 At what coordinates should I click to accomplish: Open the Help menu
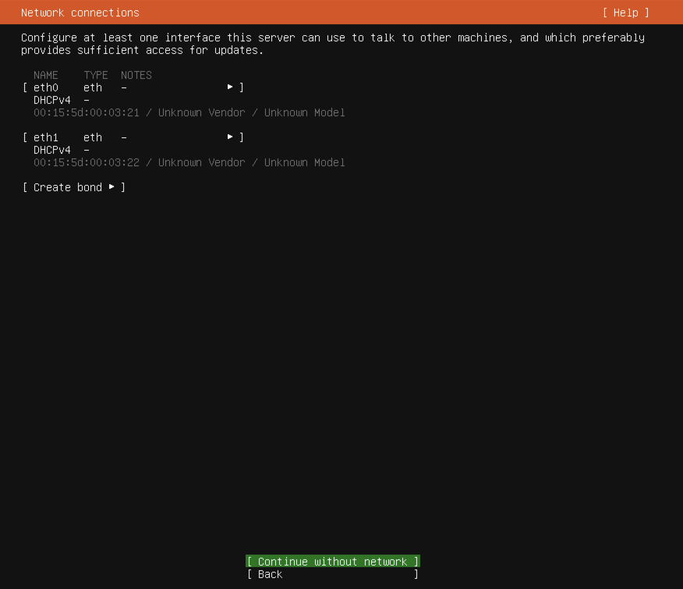(625, 12)
